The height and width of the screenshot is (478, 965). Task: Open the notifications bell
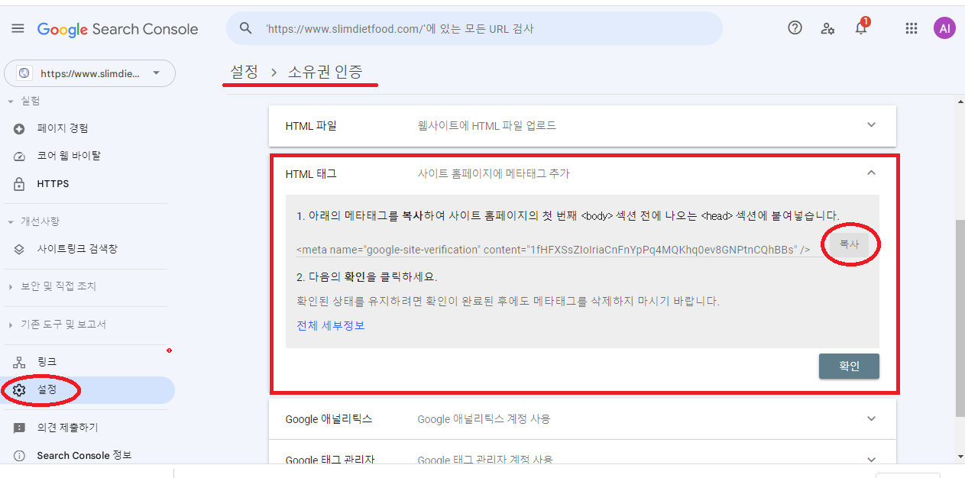click(x=861, y=29)
